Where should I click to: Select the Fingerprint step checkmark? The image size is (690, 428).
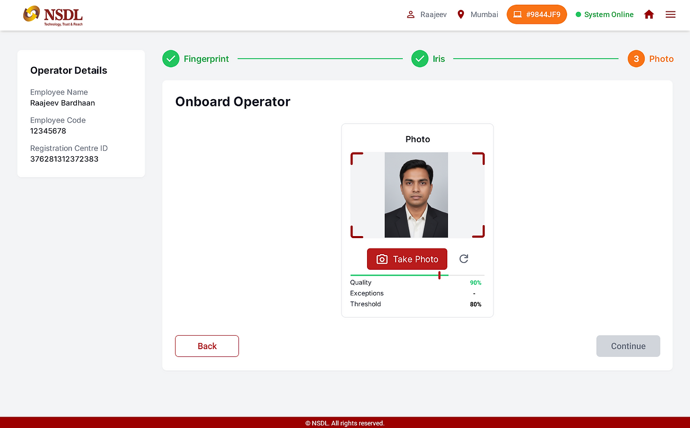pos(171,59)
